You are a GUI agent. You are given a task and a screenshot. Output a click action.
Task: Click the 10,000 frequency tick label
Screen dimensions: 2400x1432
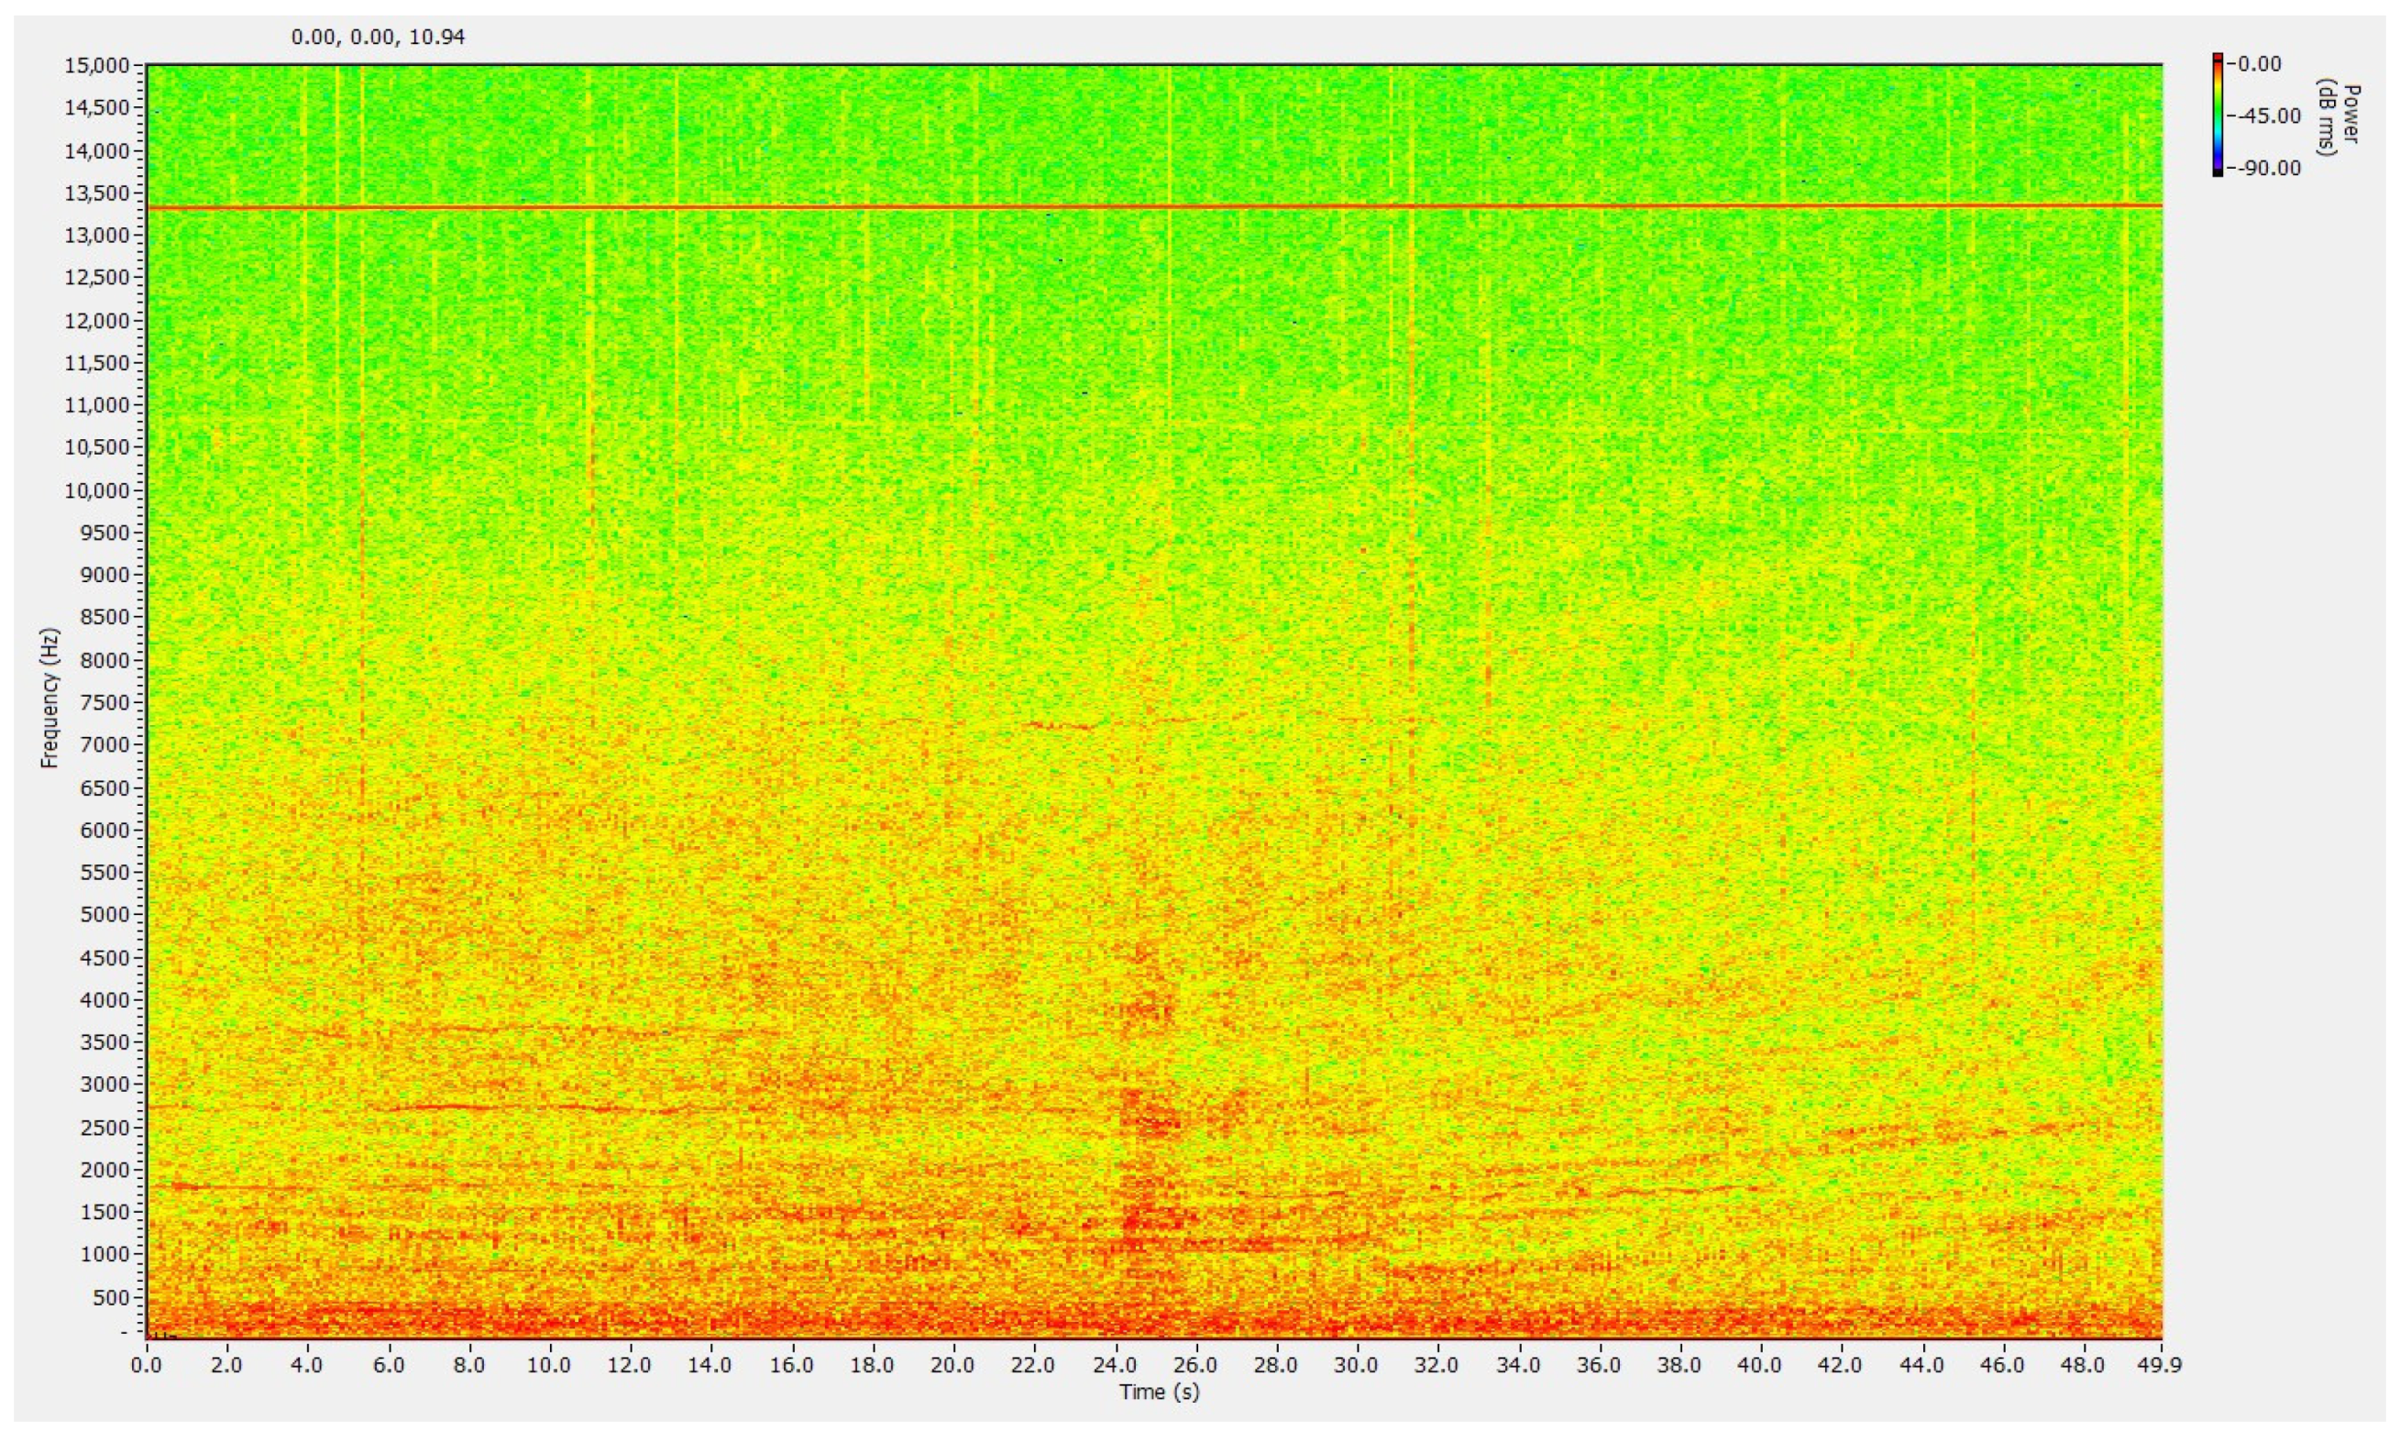tap(97, 490)
